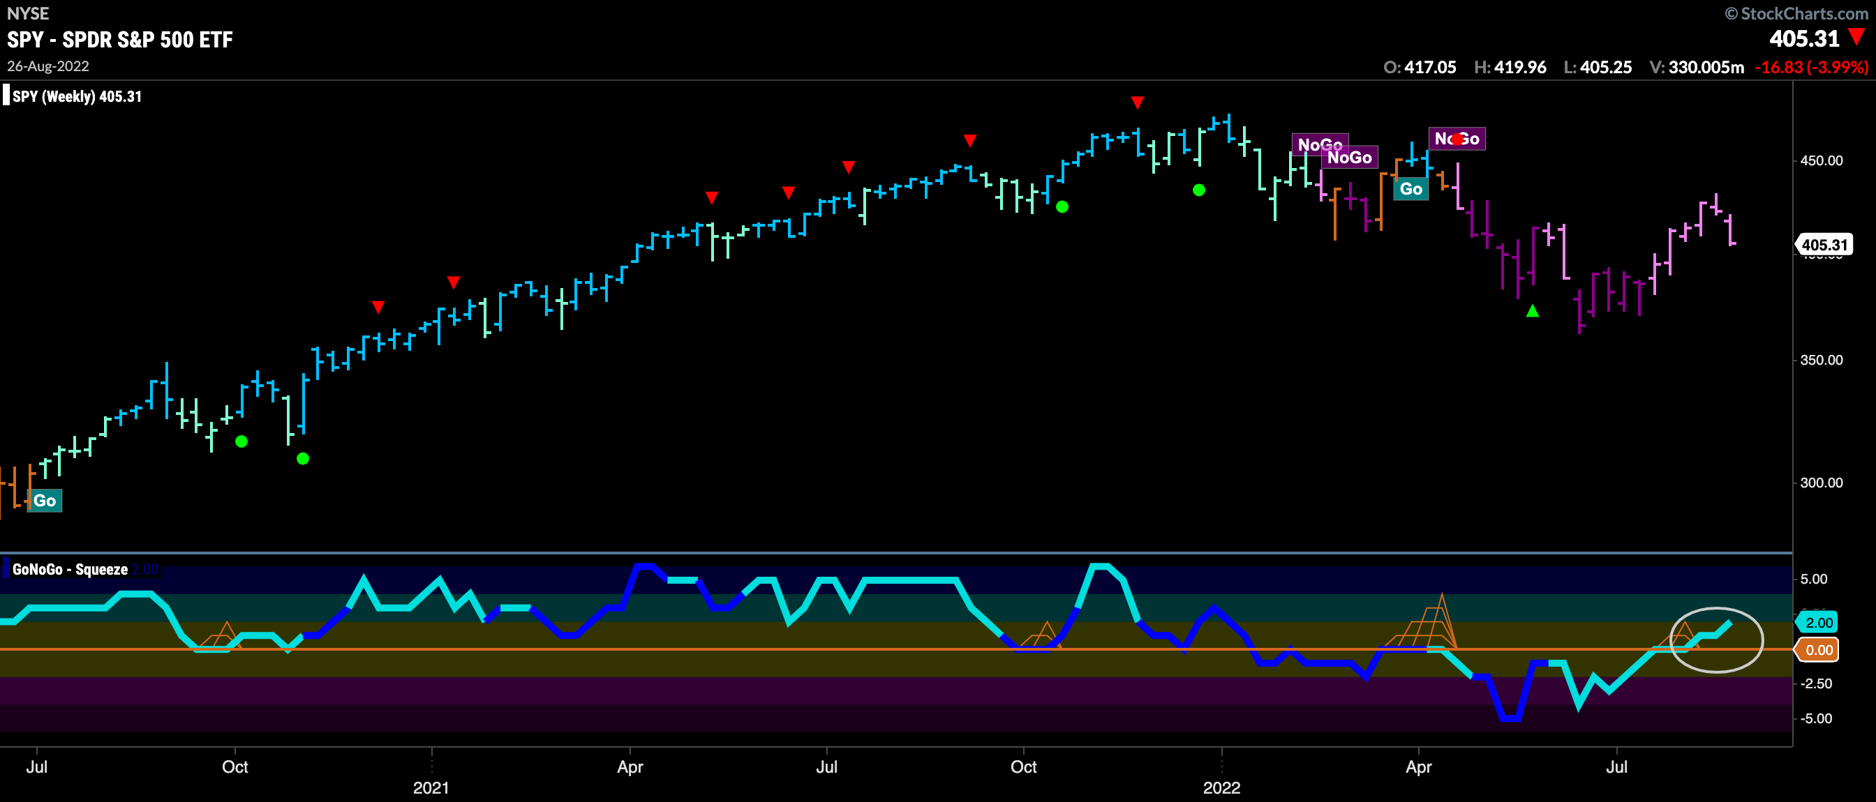Click the red dot on the April 2022 NoGo label

(1457, 139)
